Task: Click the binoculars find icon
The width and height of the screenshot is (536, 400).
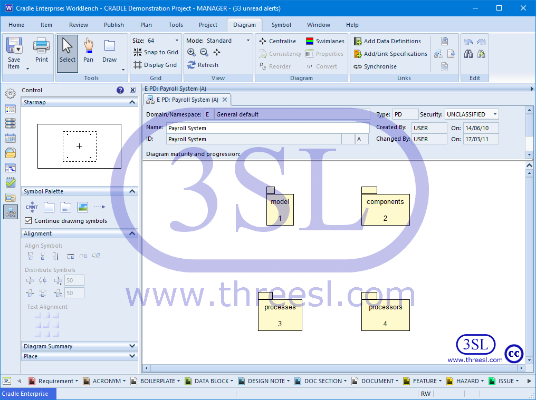Action: [468, 54]
